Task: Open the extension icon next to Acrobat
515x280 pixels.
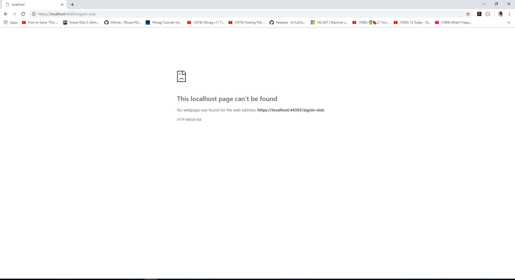Action: point(488,14)
